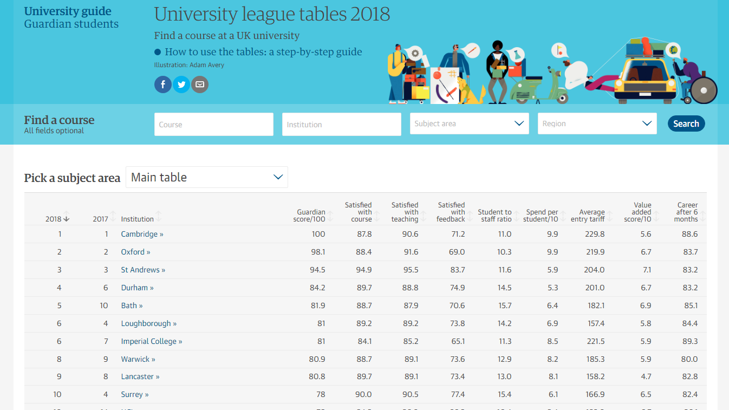
Task: Open the Oxford institution link
Action: [135, 252]
